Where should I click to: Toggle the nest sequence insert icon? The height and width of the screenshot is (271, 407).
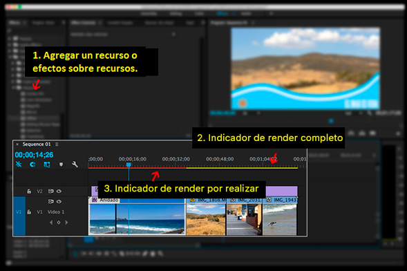click(19, 165)
